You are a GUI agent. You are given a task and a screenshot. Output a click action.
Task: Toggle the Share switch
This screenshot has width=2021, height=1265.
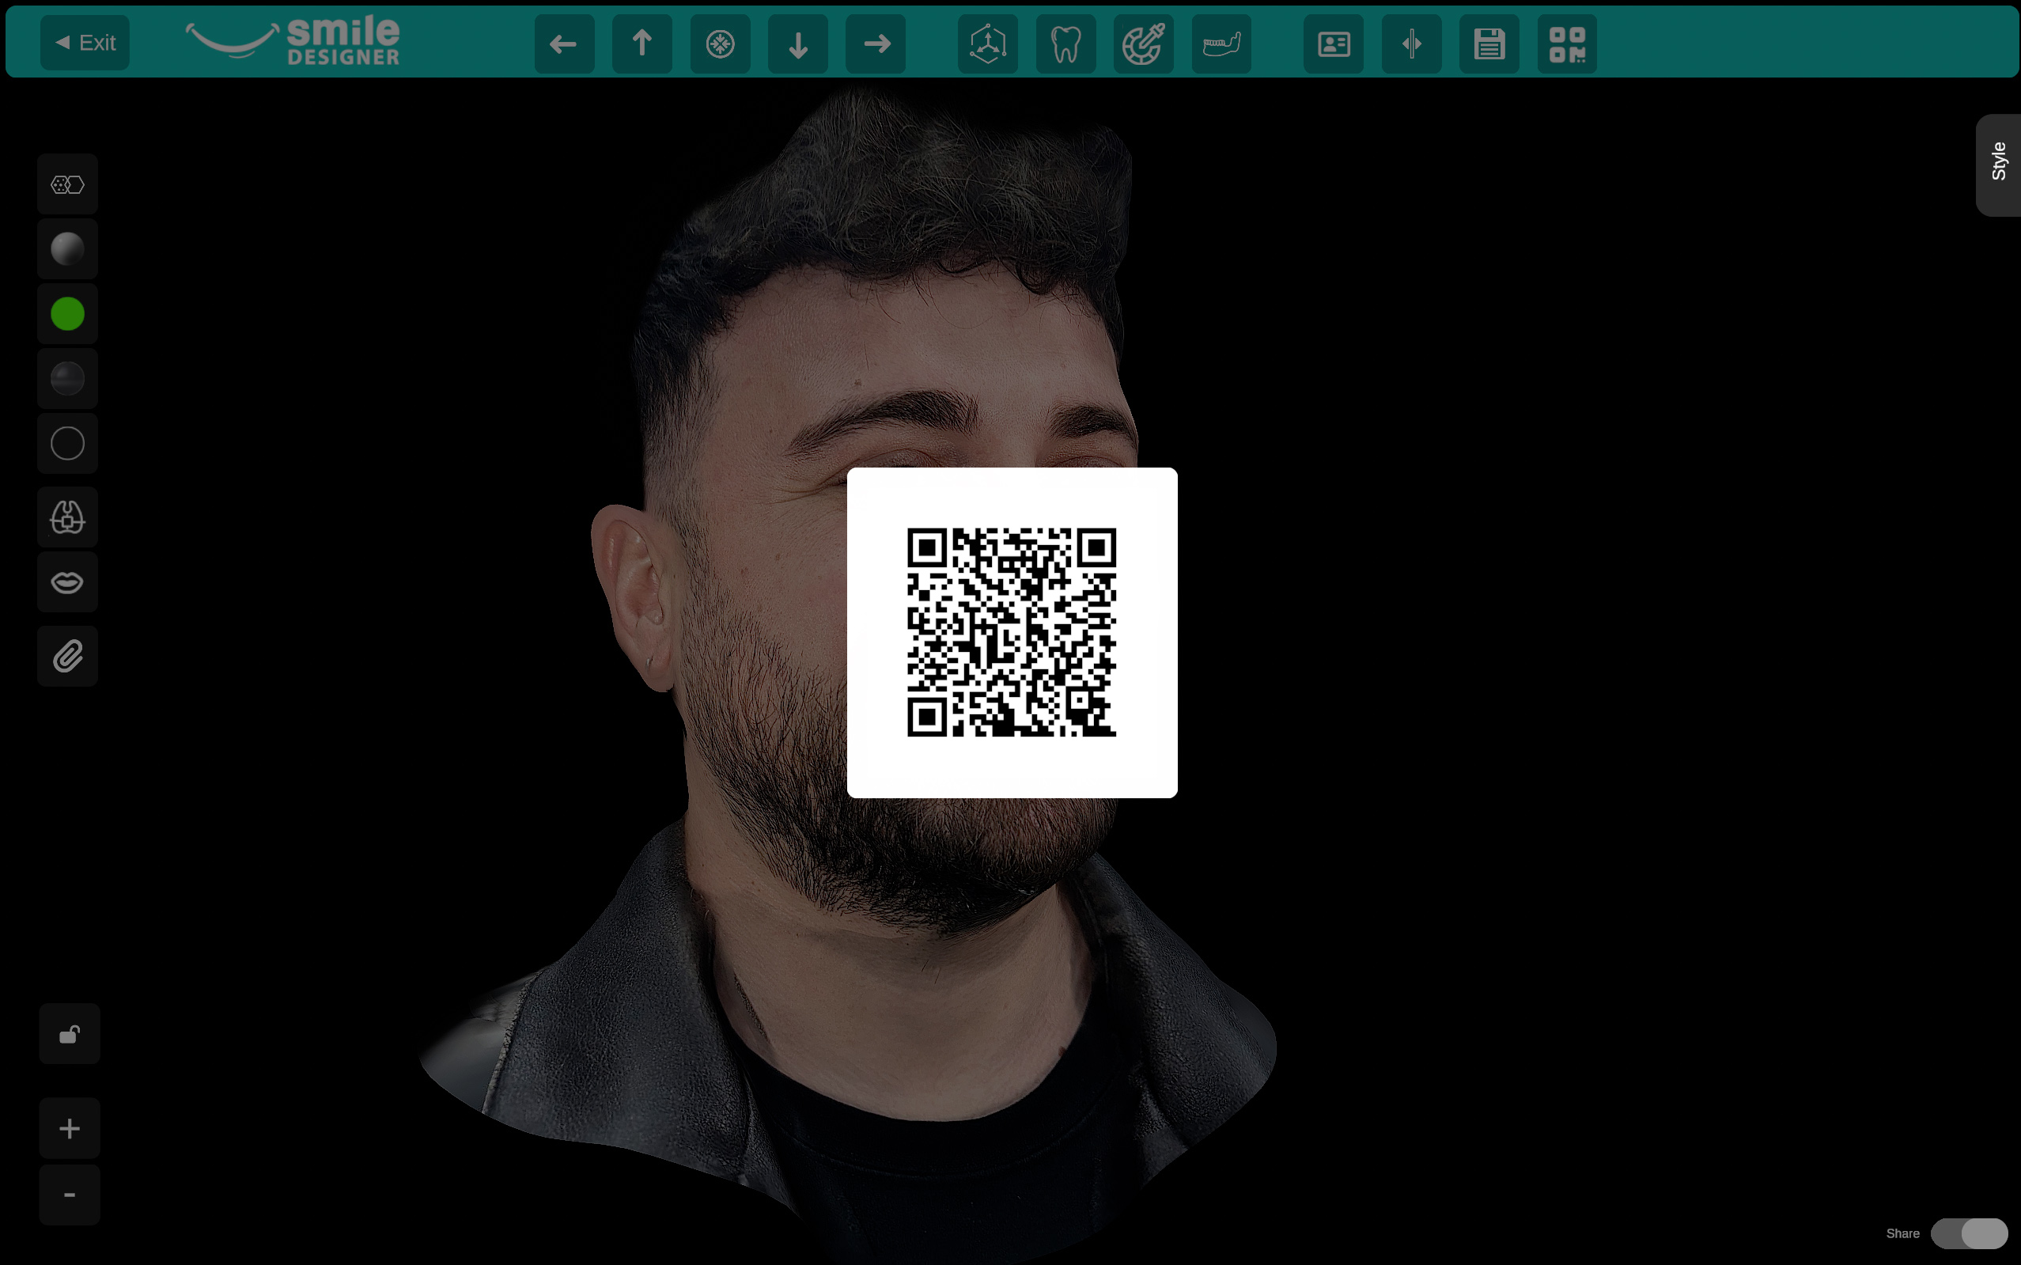coord(1968,1233)
